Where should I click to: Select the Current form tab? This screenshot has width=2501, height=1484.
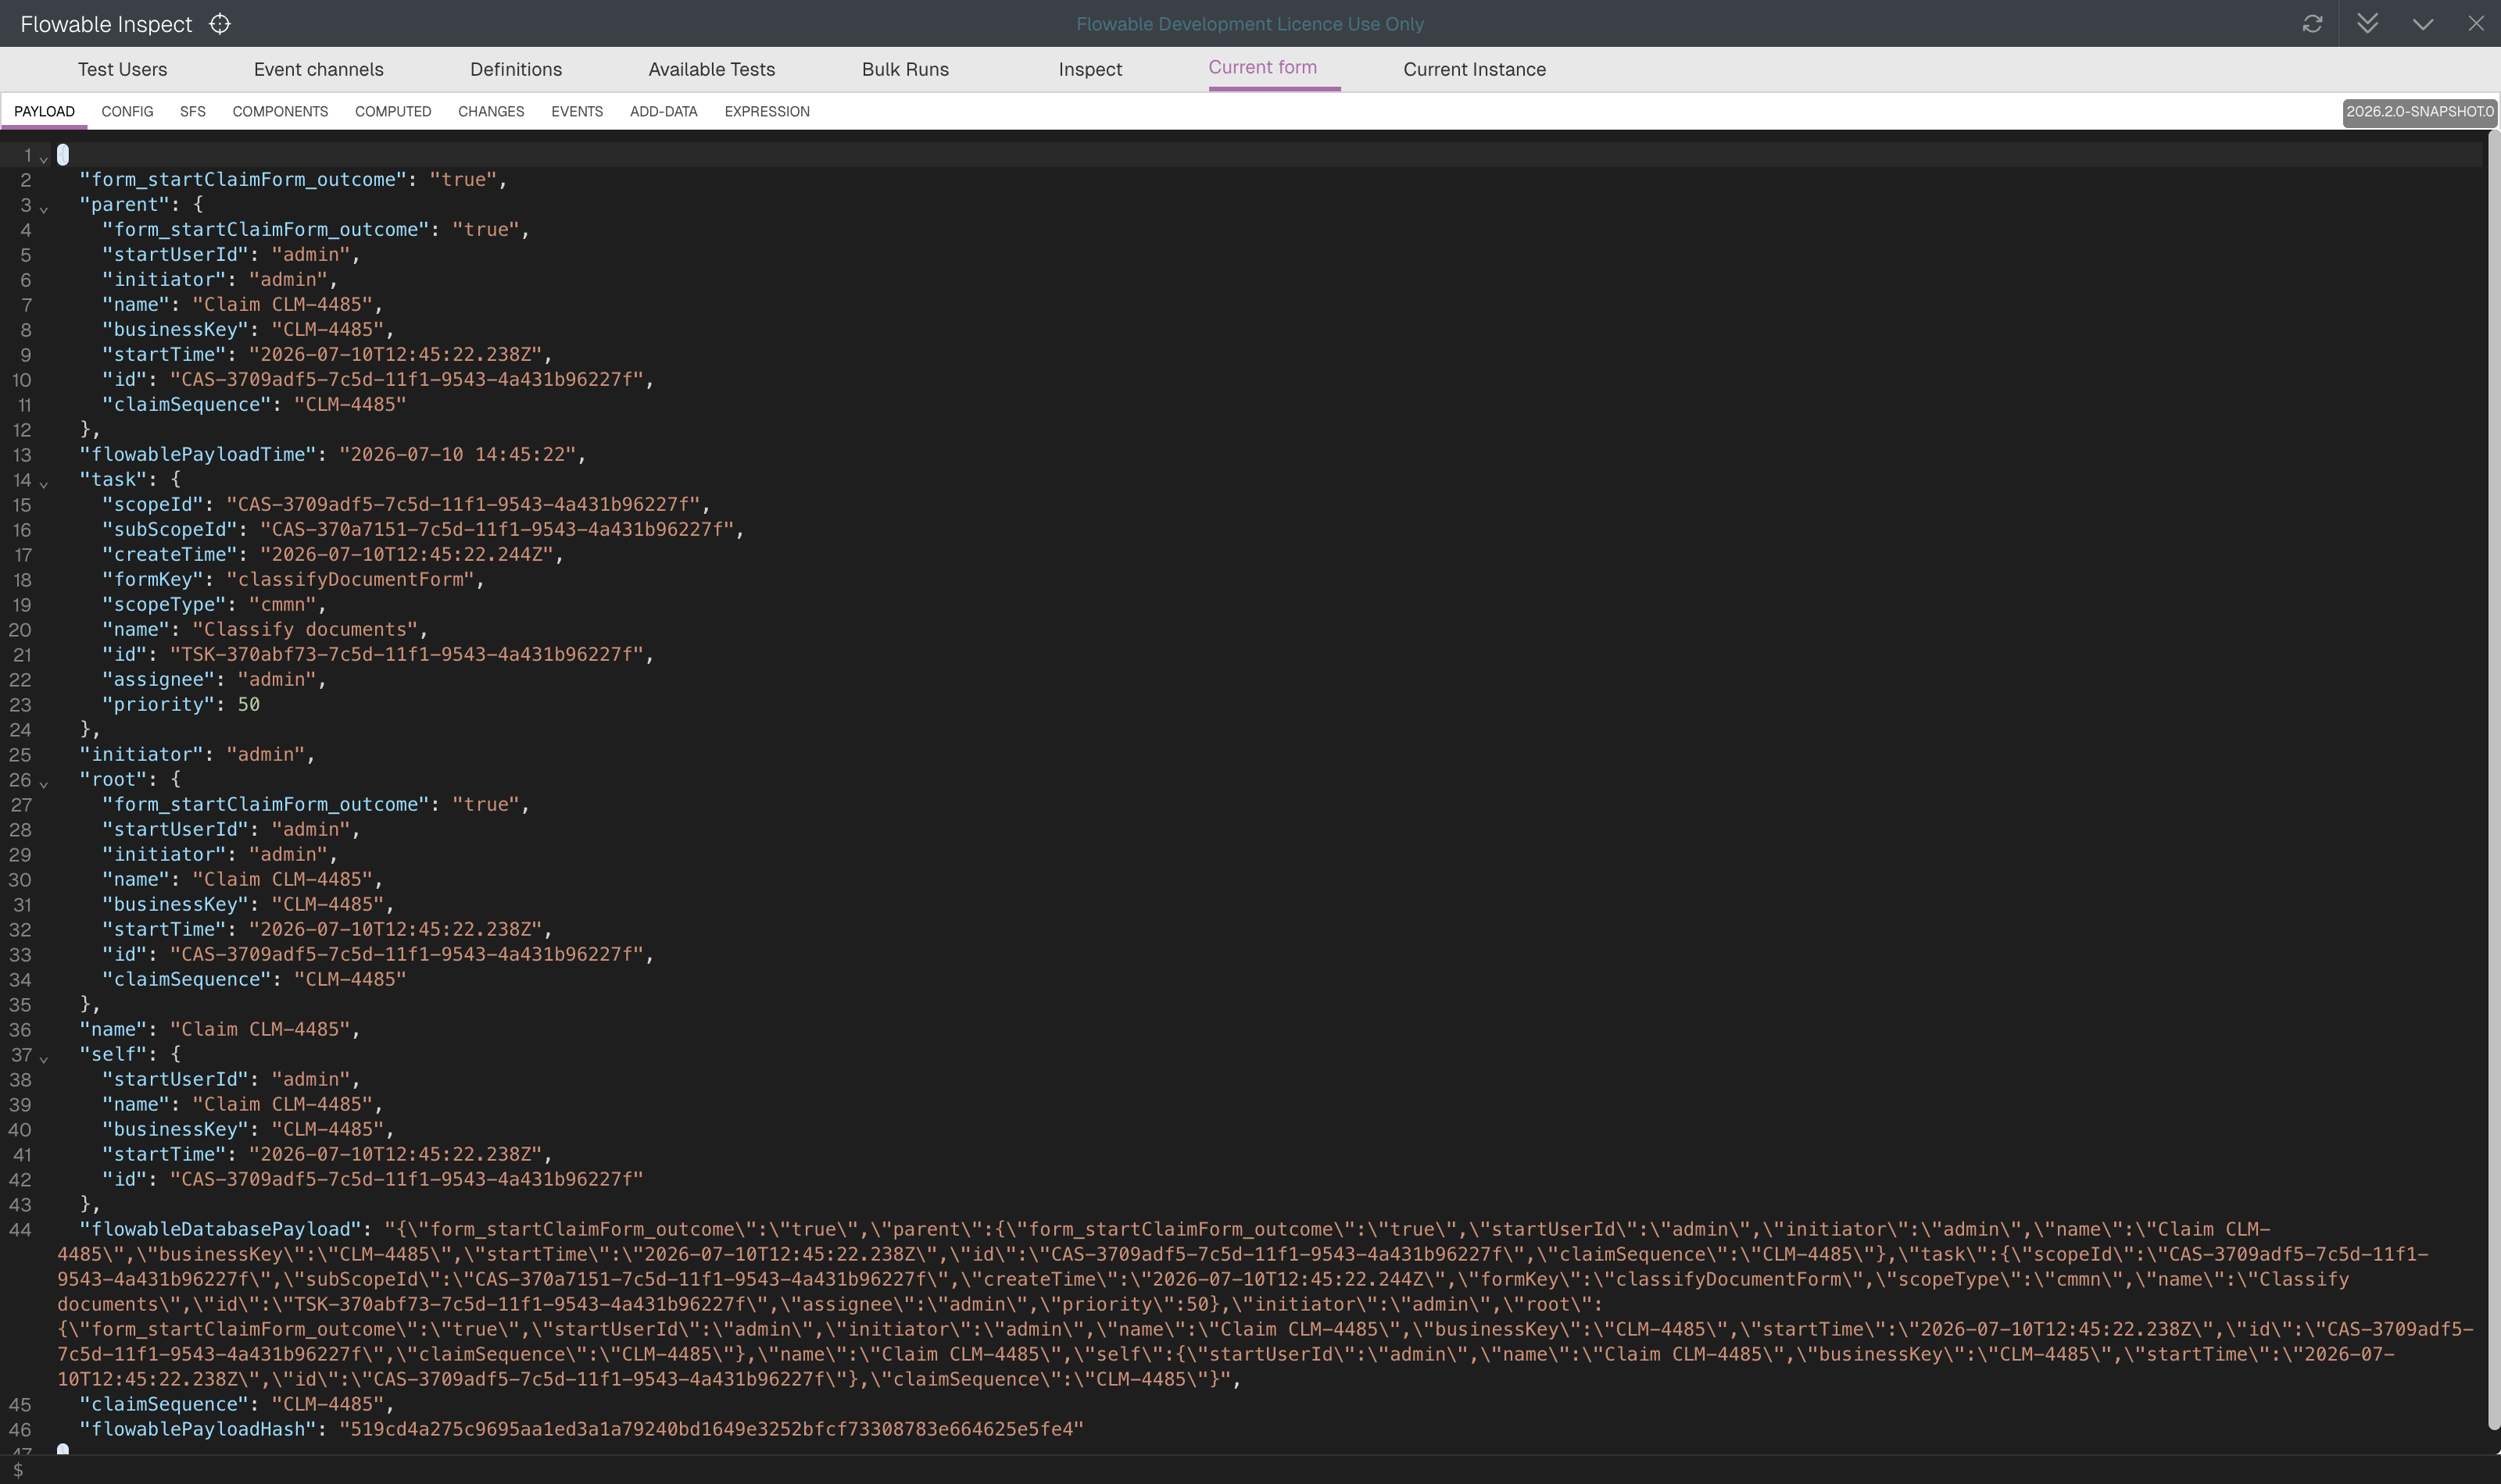[1262, 67]
